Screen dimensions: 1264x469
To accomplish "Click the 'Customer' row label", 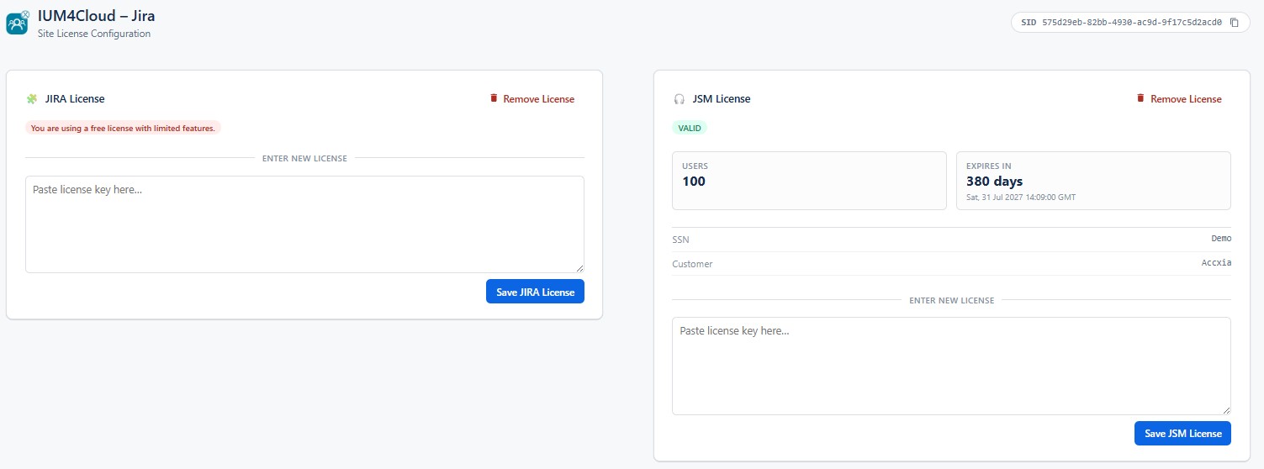I will pos(692,264).
